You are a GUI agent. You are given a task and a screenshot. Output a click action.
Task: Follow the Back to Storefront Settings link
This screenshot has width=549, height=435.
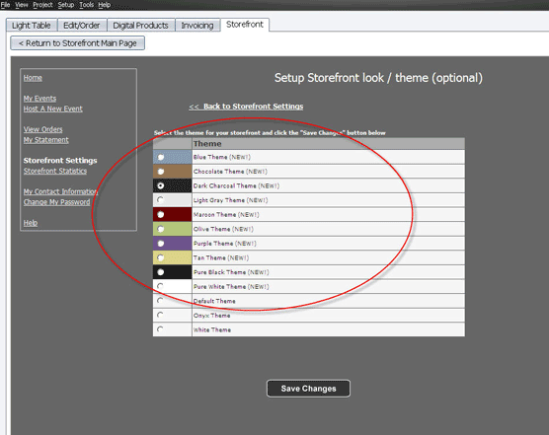pyautogui.click(x=246, y=107)
